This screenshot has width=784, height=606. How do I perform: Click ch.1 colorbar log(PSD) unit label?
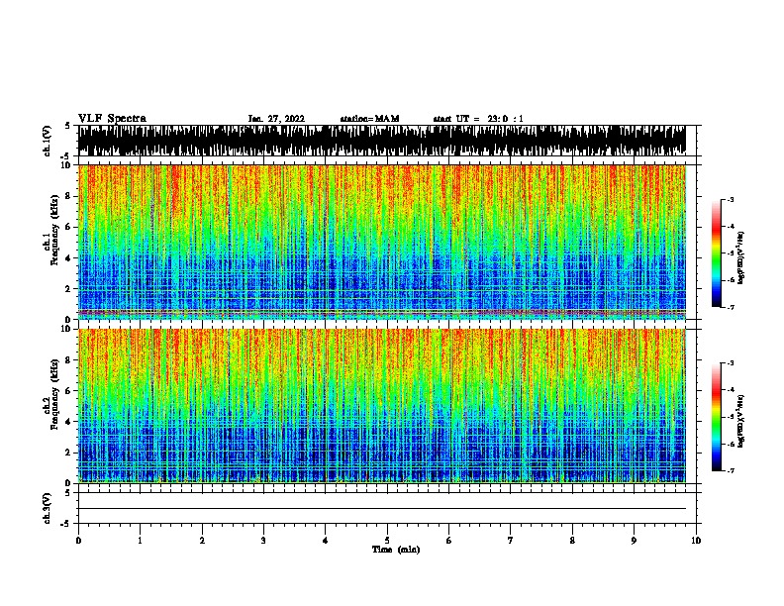point(741,258)
